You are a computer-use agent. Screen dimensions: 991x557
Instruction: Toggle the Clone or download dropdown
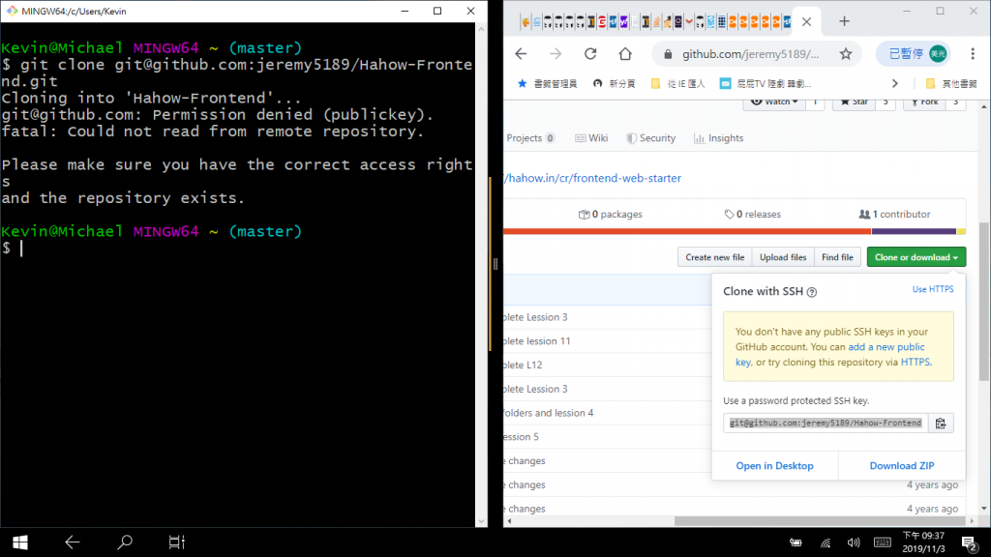tap(916, 257)
